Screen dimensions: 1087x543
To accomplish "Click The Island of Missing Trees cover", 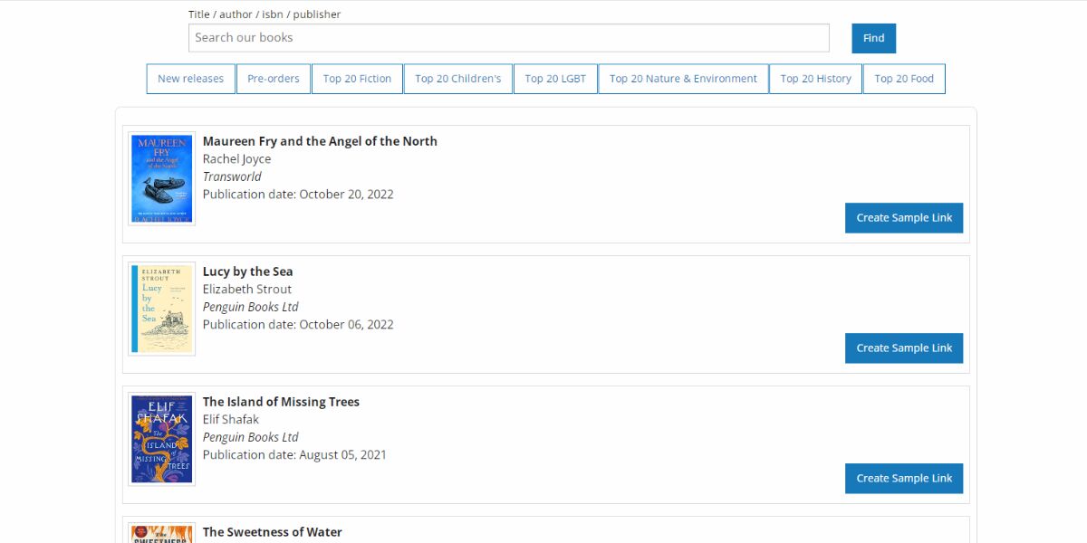I will pos(161,439).
